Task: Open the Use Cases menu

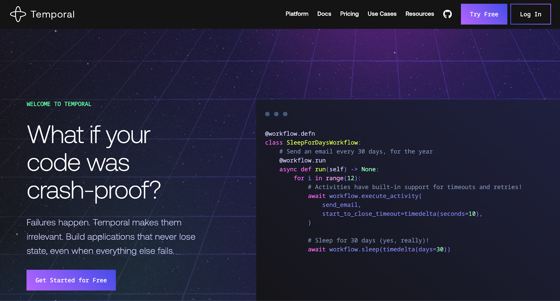Action: click(x=382, y=14)
